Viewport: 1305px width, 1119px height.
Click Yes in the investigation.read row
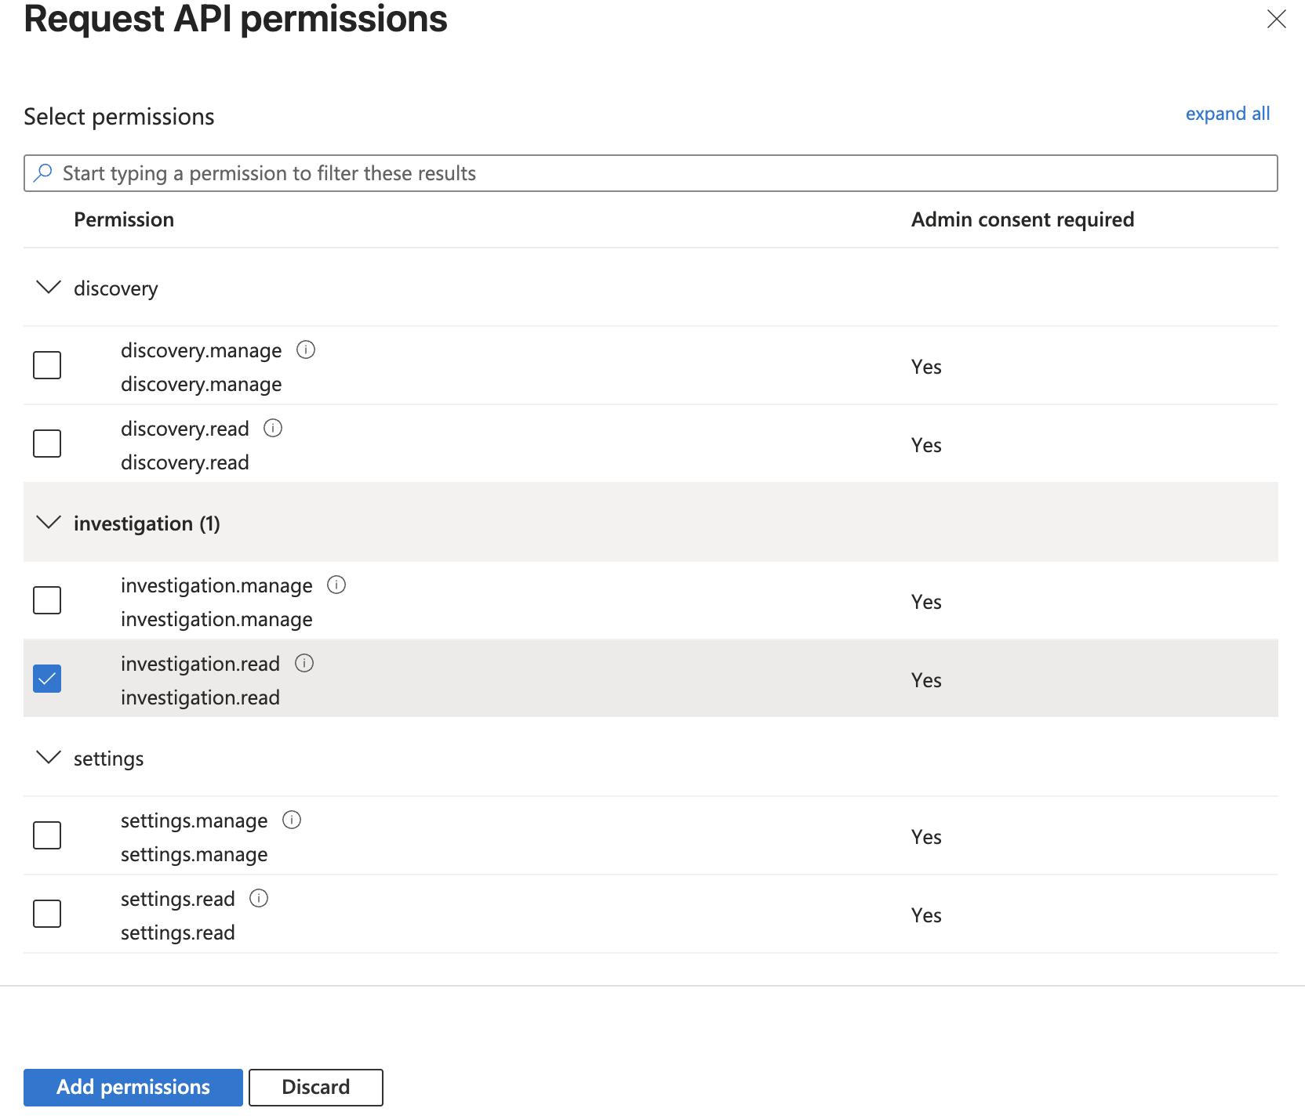click(926, 680)
